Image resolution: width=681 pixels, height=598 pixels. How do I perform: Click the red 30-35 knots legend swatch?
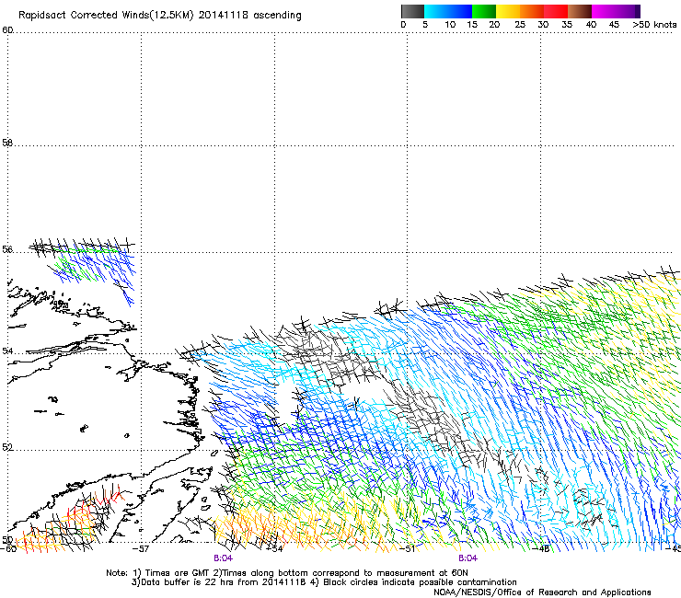tap(556, 11)
